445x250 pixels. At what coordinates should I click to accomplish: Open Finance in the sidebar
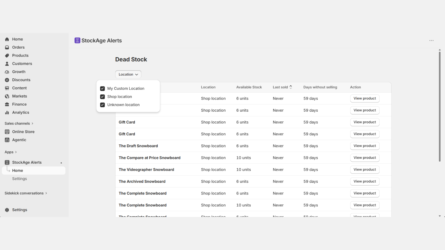tap(19, 104)
